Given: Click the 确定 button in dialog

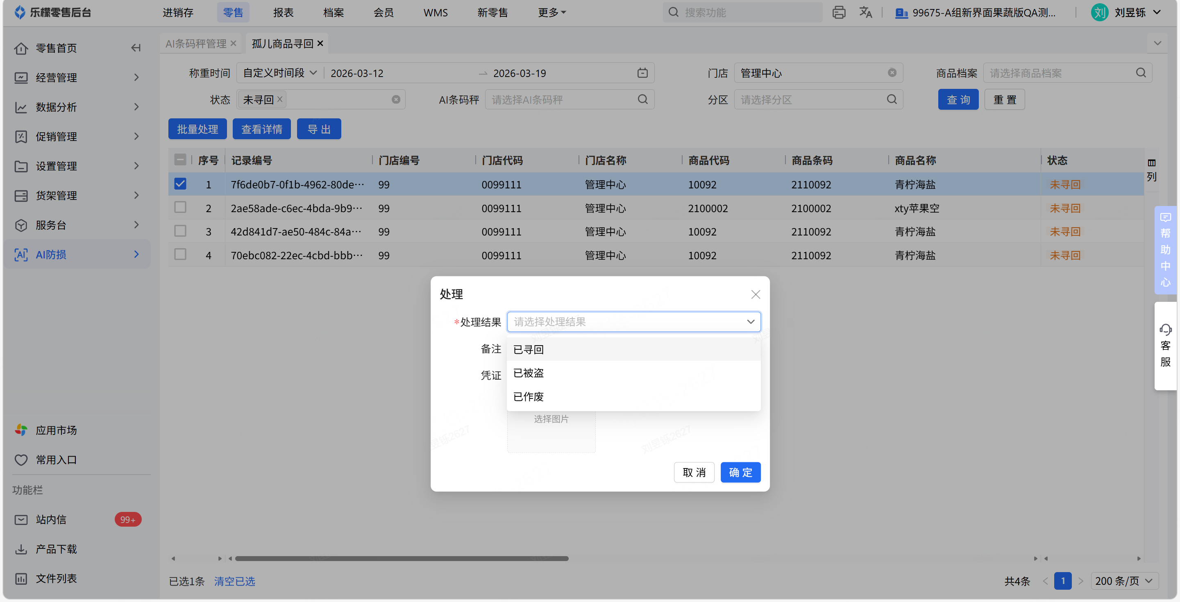Looking at the screenshot, I should 740,472.
